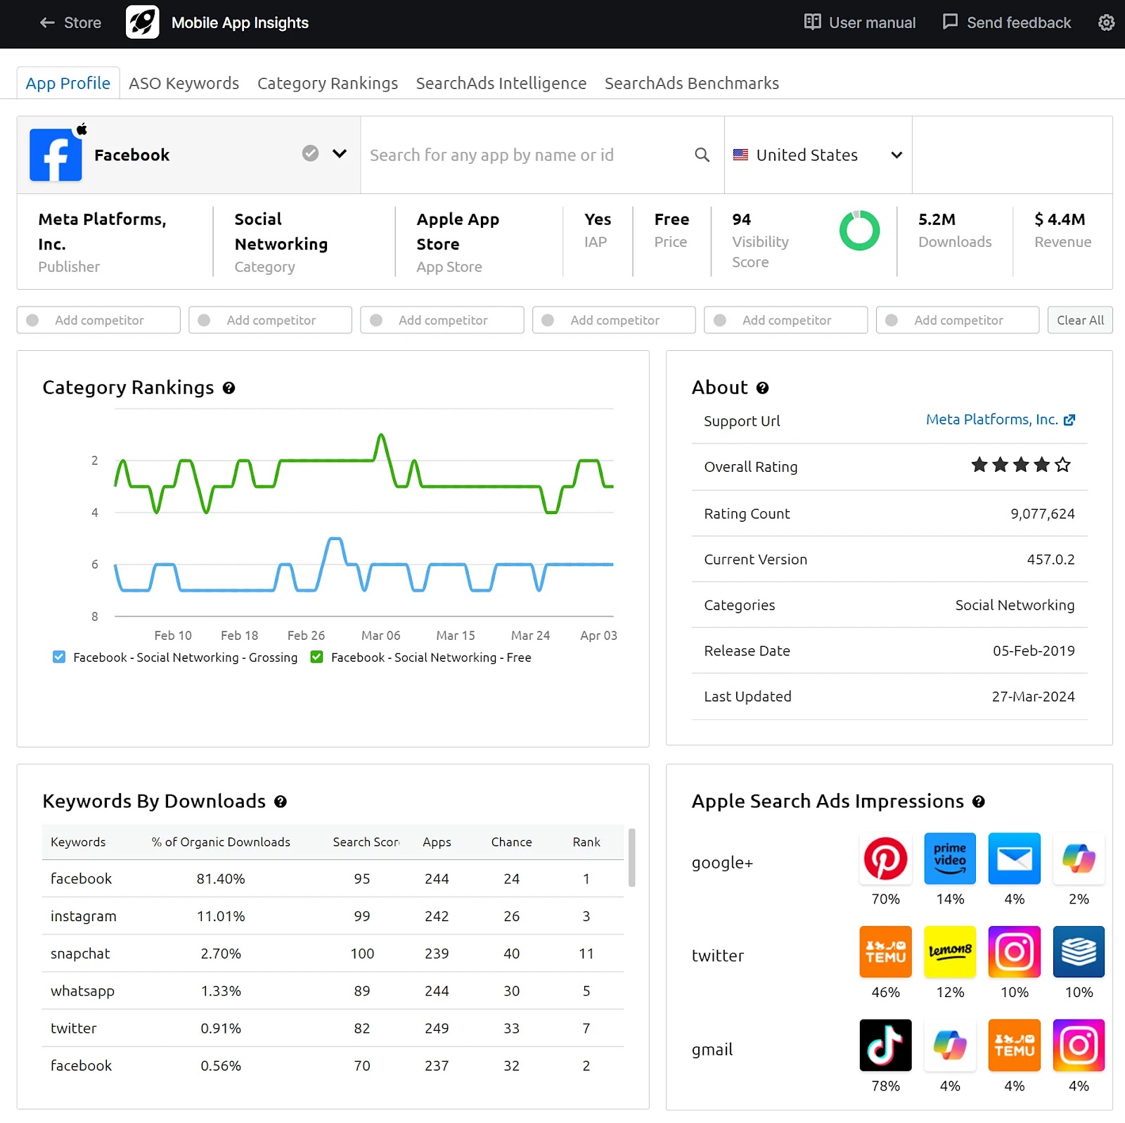1125x1123 pixels.
Task: Click the 81.40% organic downloads cell
Action: coord(221,879)
